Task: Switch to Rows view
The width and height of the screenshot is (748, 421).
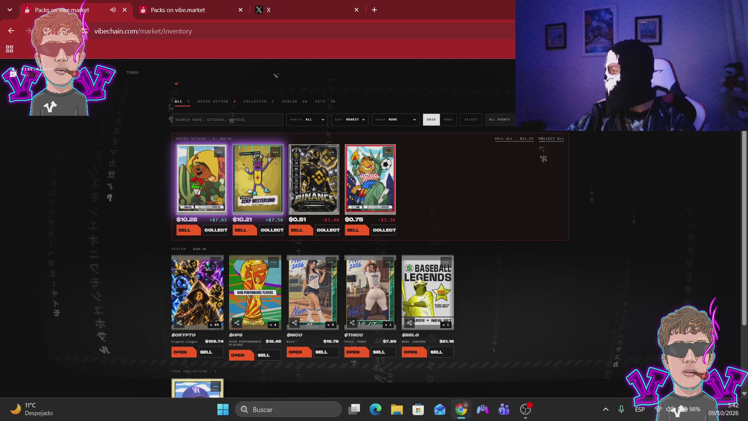Action: (448, 120)
